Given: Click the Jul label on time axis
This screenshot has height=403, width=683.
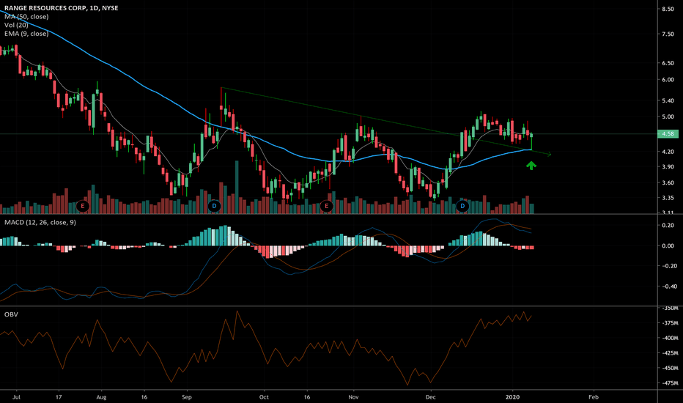Looking at the screenshot, I should (17, 397).
